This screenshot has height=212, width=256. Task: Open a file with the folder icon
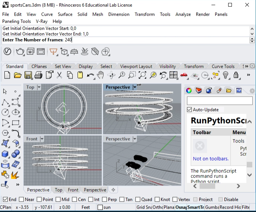click(x=18, y=75)
